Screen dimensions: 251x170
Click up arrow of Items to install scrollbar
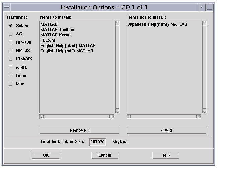(x=117, y=23)
